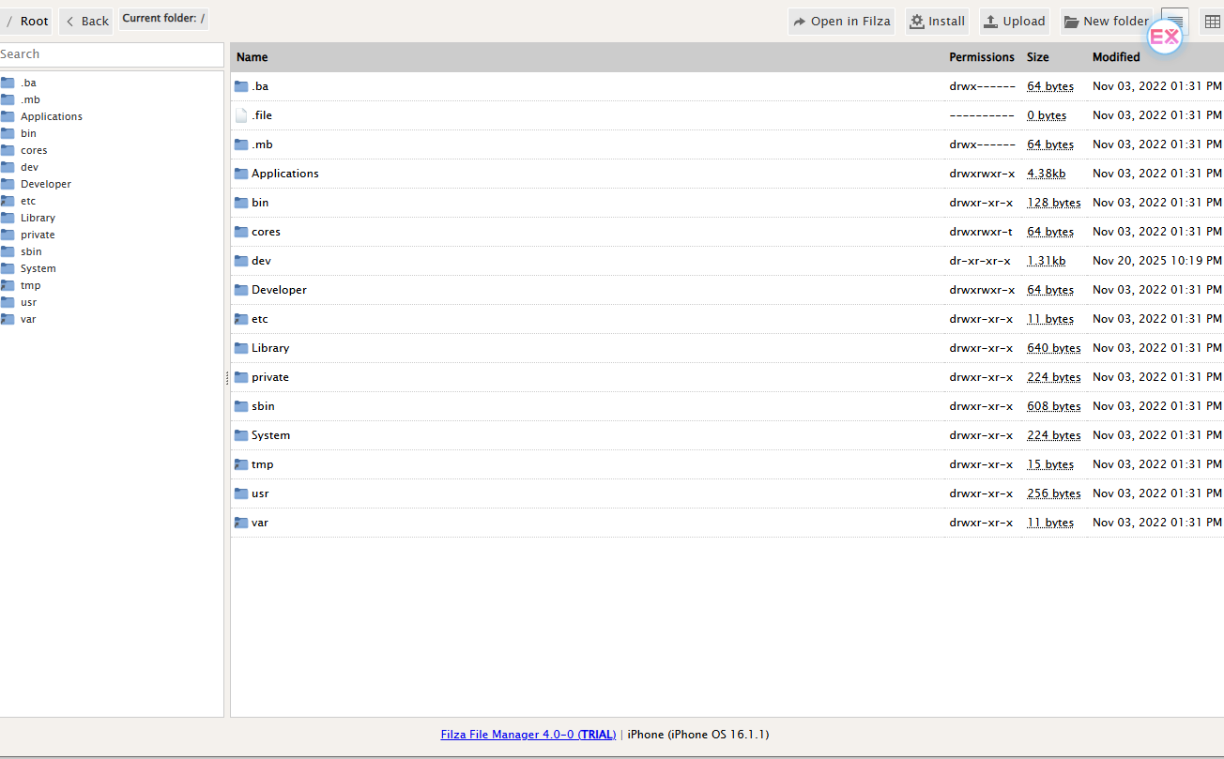The width and height of the screenshot is (1224, 759).
Task: Go back using the Back button
Action: [x=85, y=22]
